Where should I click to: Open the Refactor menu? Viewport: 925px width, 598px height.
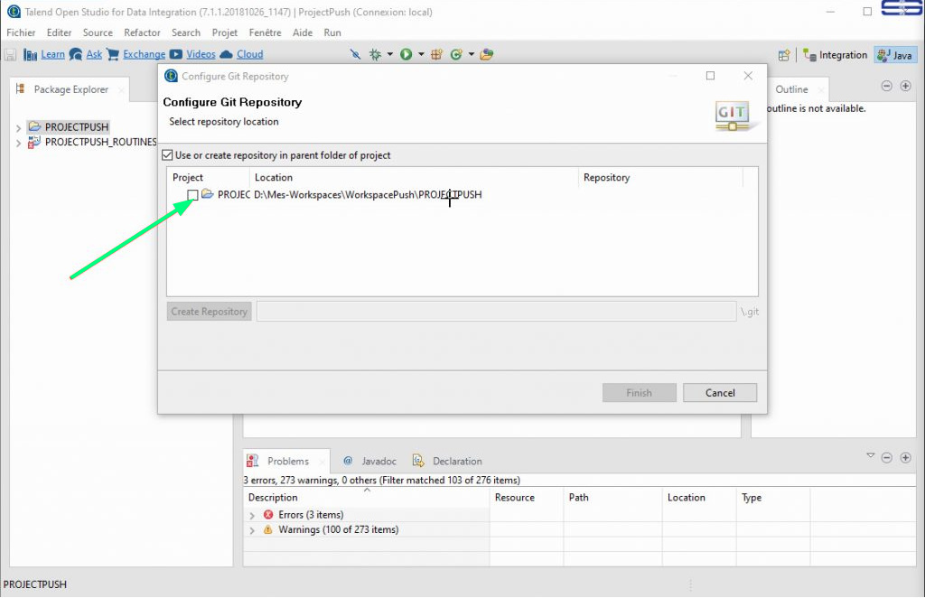coord(142,33)
